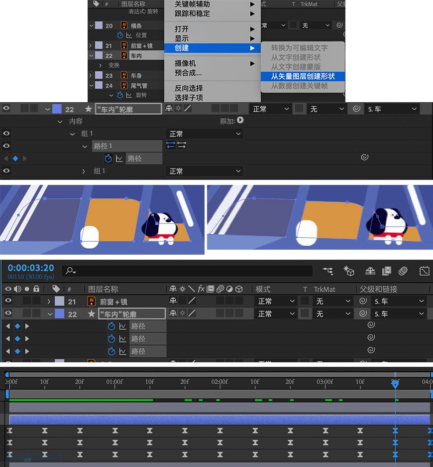Enable the Draft 3D icon
Screen dimensions: 433x467
[x=349, y=271]
